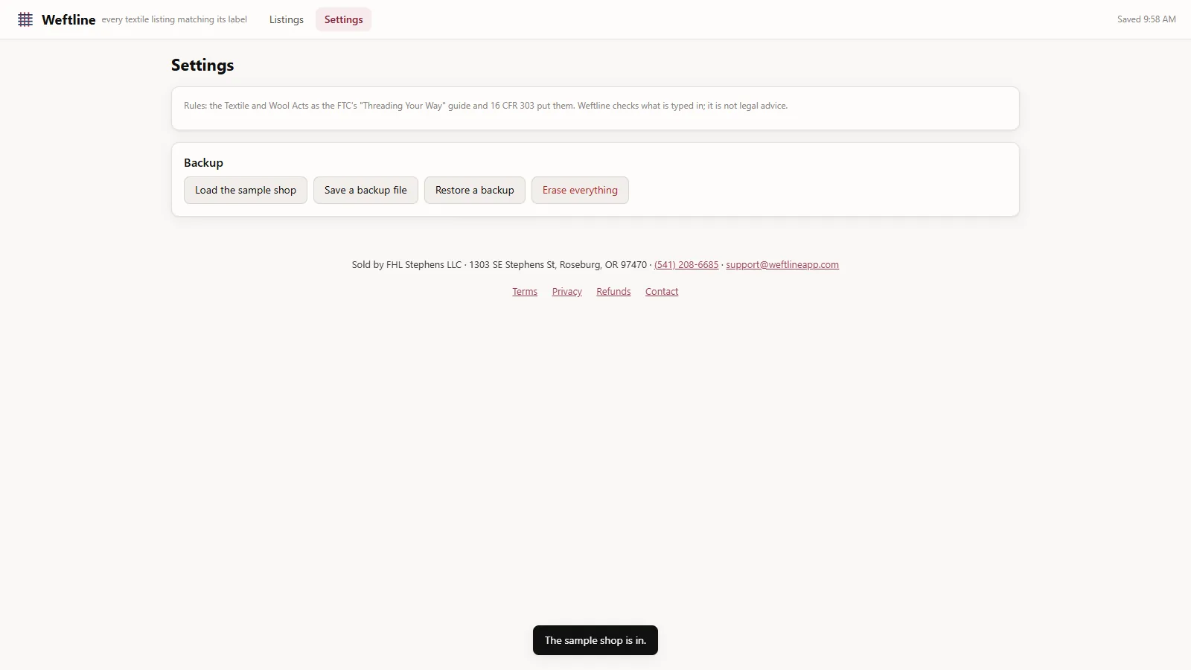
Task: Click the Erase everything button
Action: click(x=580, y=190)
